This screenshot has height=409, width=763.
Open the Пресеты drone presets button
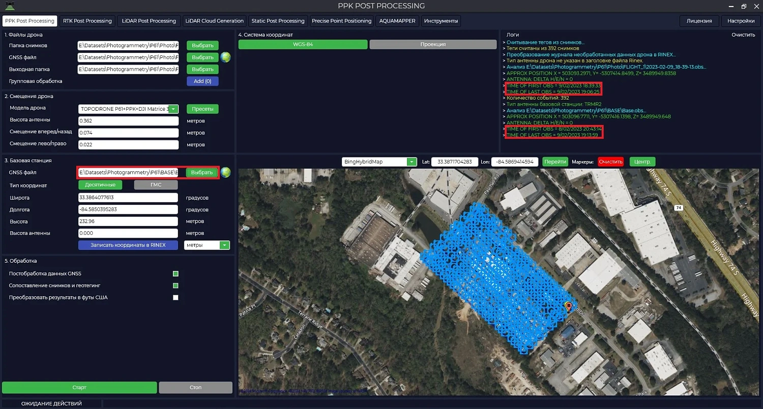click(202, 109)
